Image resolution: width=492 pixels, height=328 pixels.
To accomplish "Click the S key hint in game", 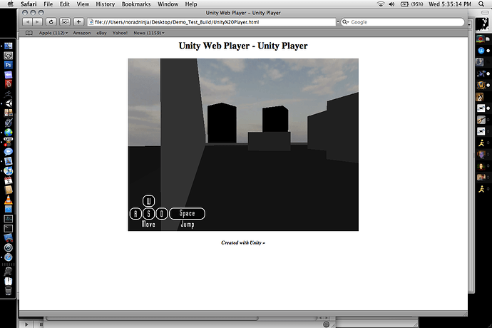I will [149, 214].
